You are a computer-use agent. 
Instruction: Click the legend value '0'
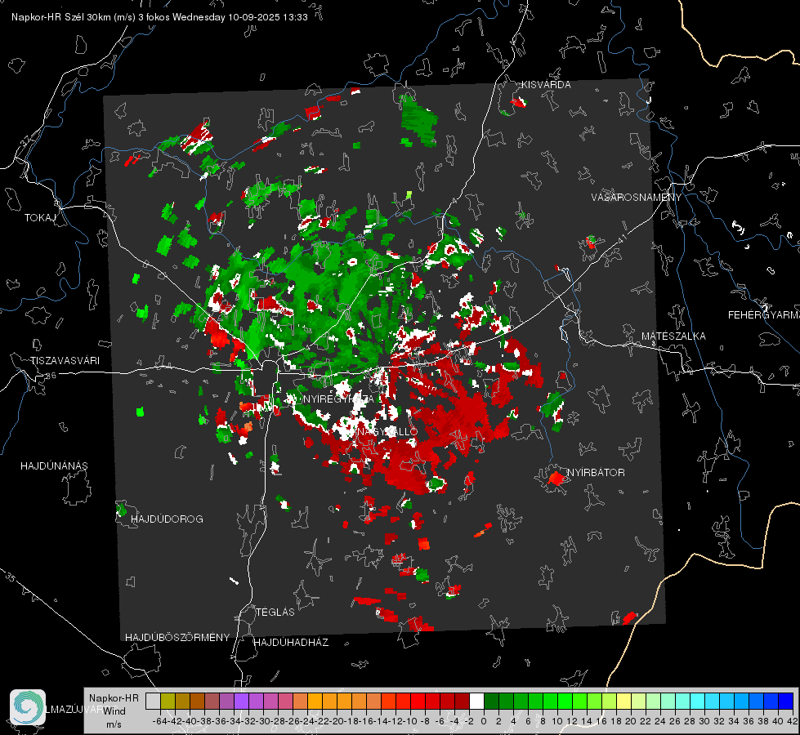tap(484, 721)
